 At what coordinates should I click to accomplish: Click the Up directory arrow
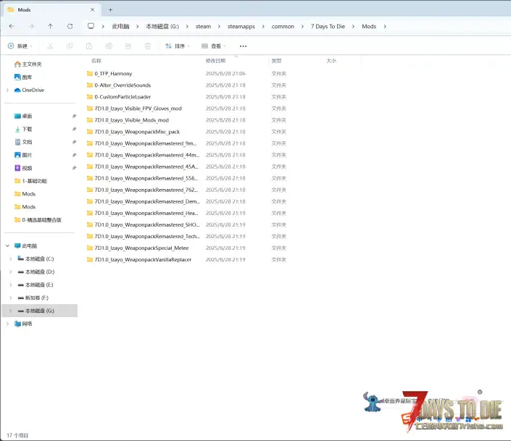[50, 26]
